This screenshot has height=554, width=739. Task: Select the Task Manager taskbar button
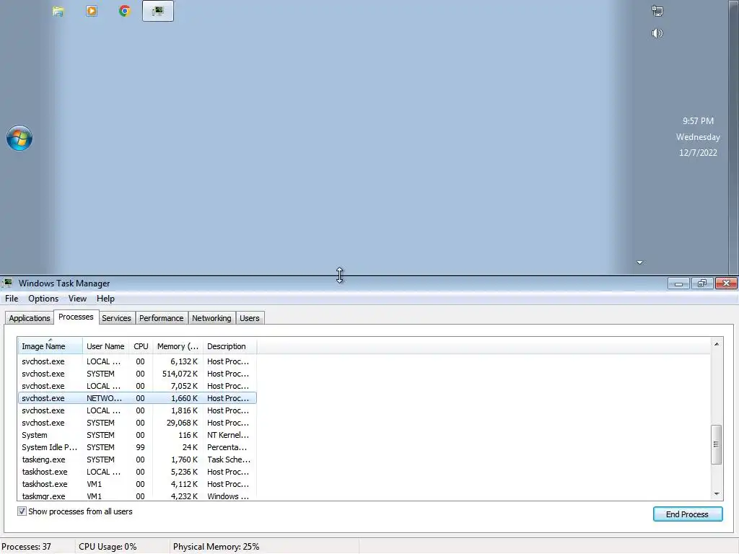158,11
